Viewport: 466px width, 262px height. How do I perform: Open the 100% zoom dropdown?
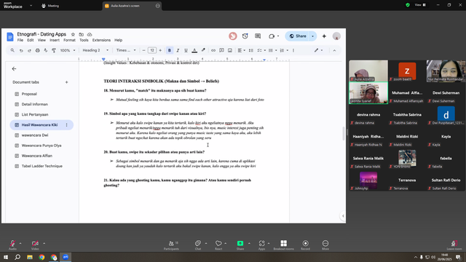coord(68,50)
